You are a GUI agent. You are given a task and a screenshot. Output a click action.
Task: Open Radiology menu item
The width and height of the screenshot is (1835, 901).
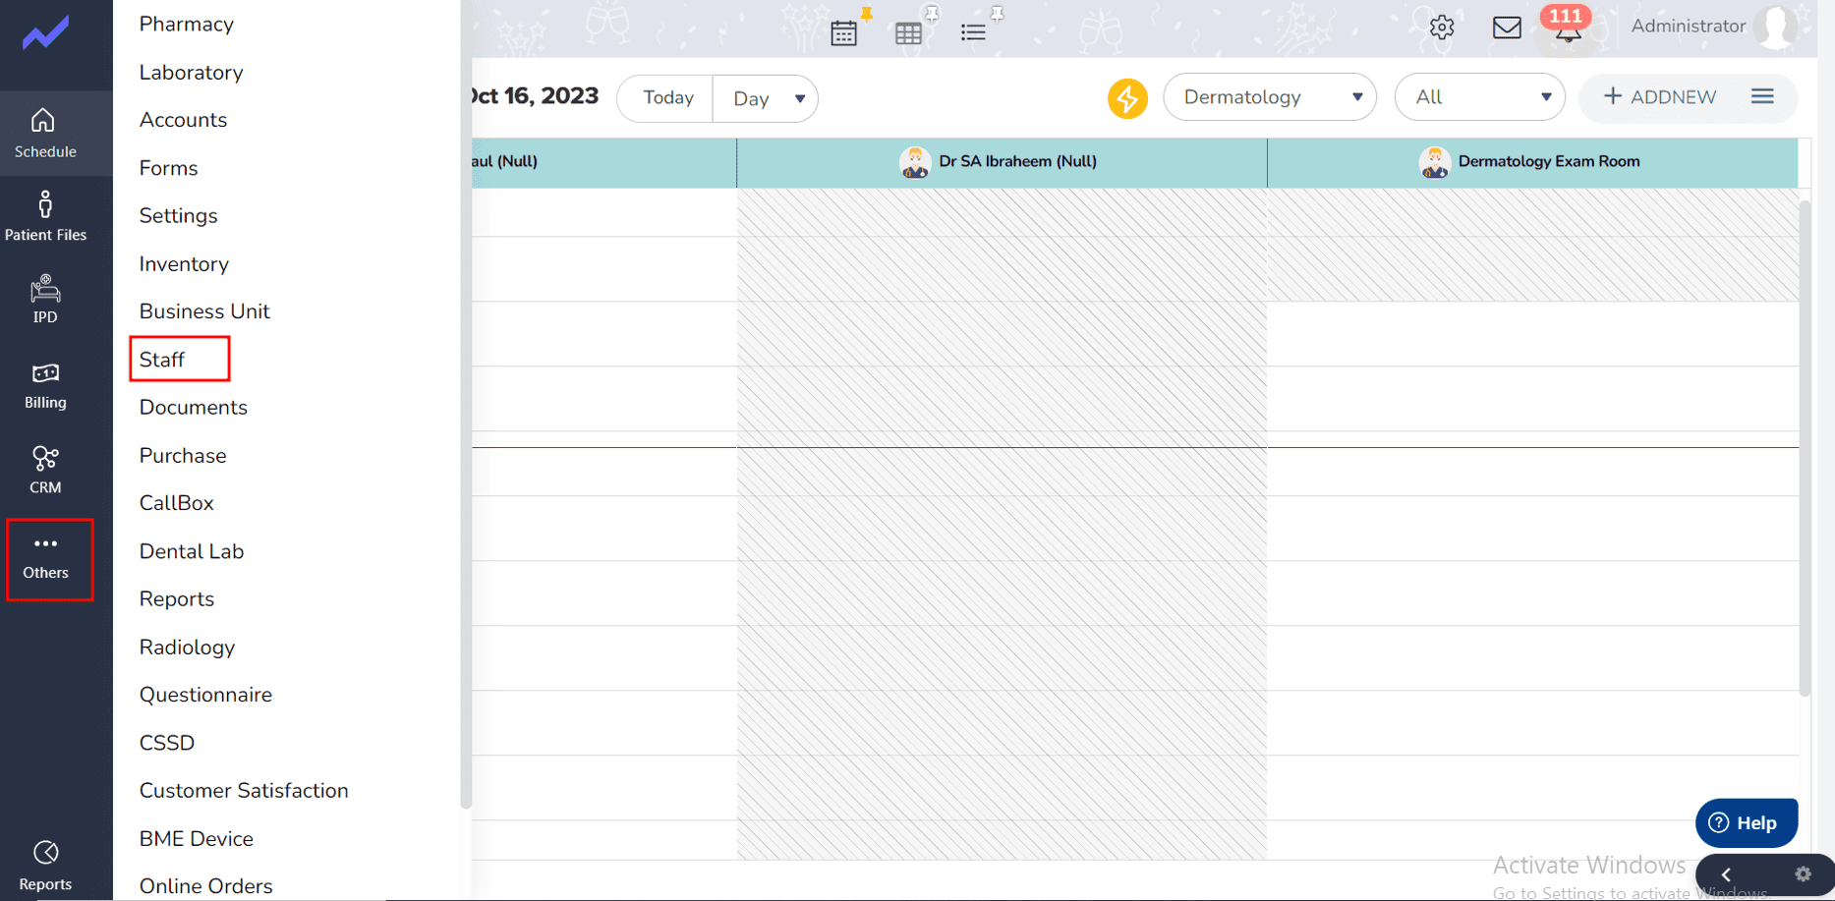tap(187, 648)
